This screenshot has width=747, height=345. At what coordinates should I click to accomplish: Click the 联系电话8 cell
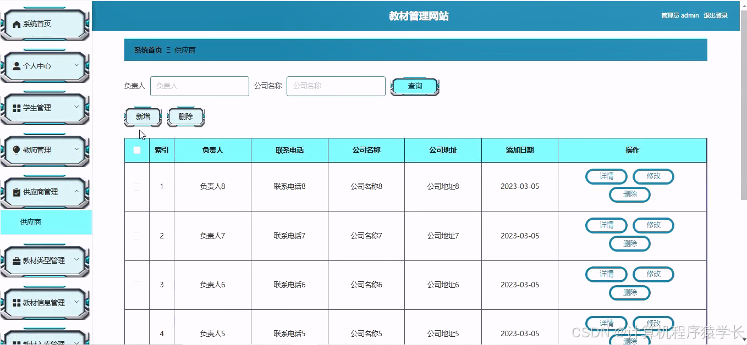pyautogui.click(x=289, y=187)
